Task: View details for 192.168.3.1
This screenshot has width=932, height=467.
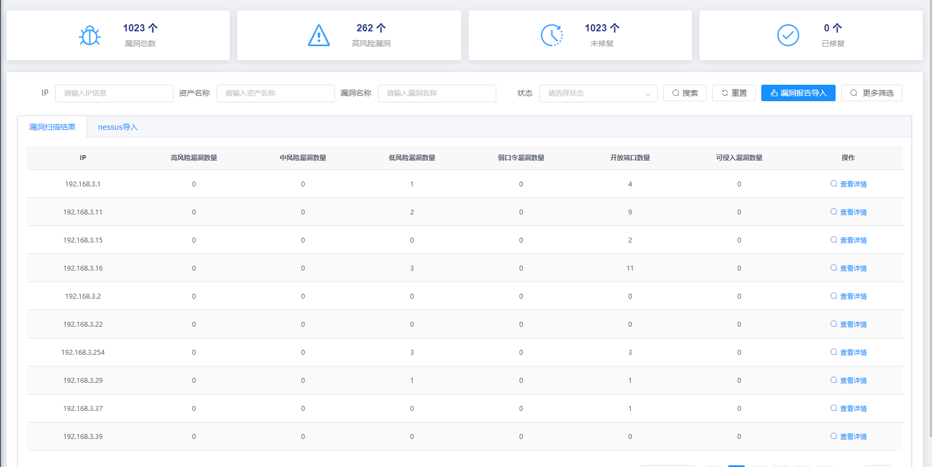Action: (848, 184)
